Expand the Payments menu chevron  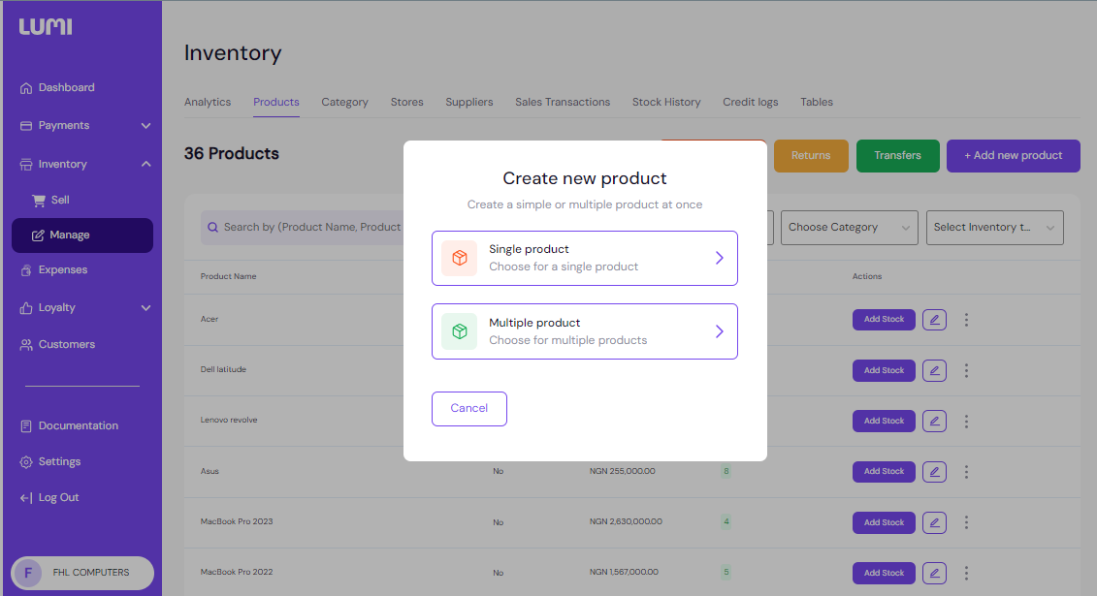click(145, 126)
